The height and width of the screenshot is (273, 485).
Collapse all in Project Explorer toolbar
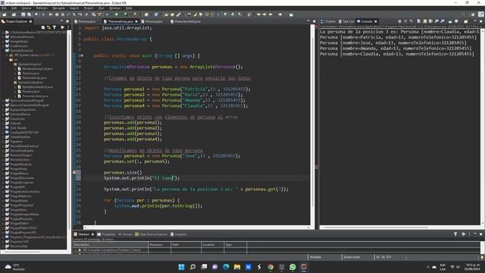(43, 27)
